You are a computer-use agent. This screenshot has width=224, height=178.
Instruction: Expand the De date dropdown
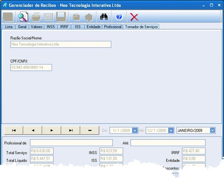pos(135,130)
